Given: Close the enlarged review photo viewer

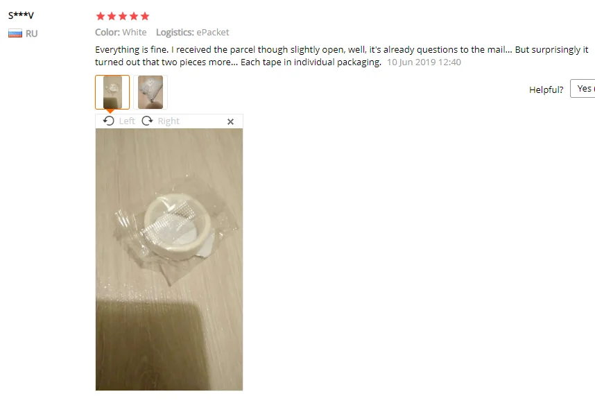Looking at the screenshot, I should tap(230, 122).
